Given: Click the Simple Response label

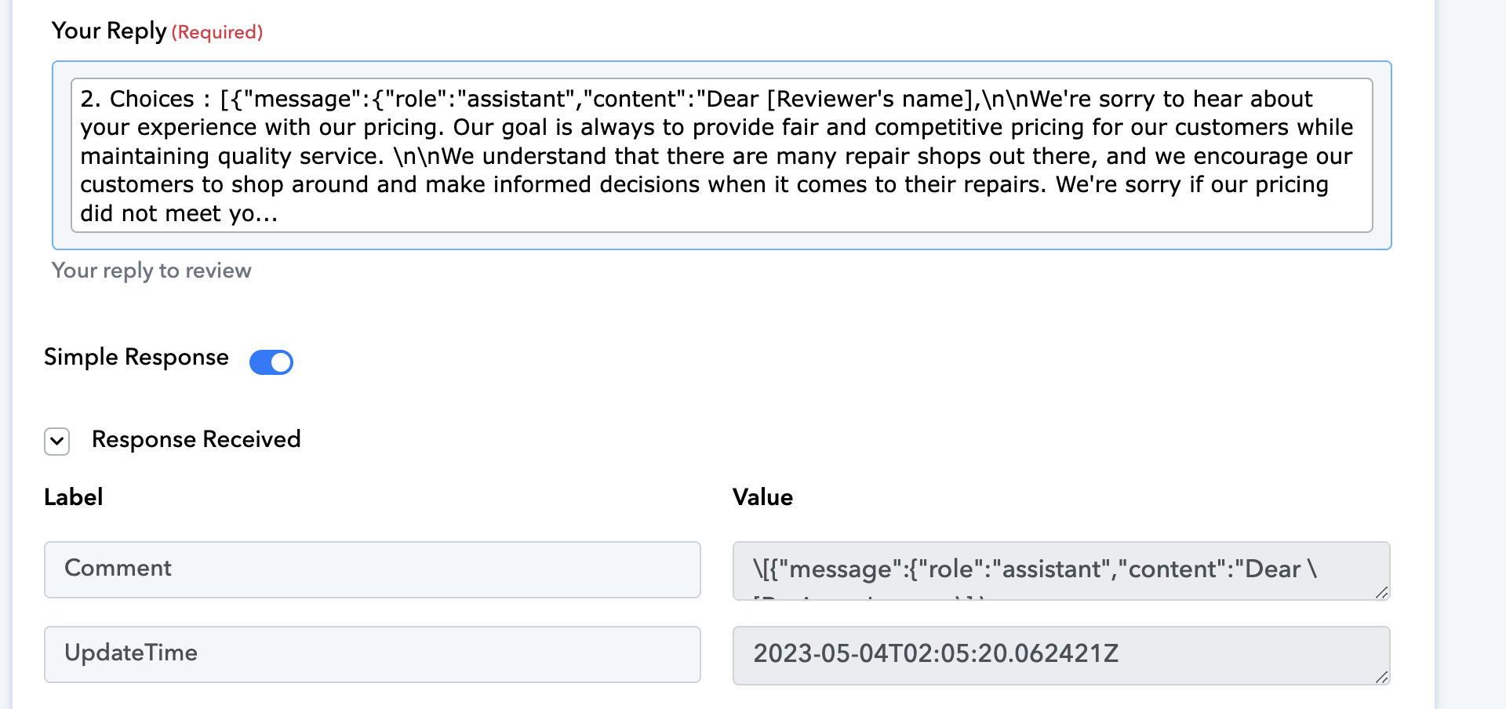Looking at the screenshot, I should point(136,357).
